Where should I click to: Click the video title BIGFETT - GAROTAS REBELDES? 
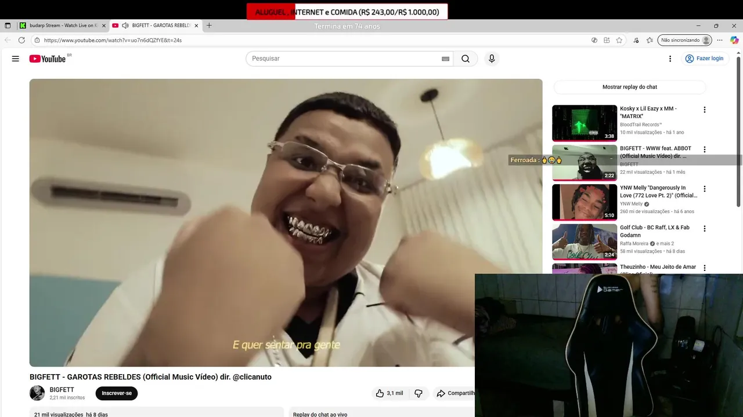pos(150,376)
